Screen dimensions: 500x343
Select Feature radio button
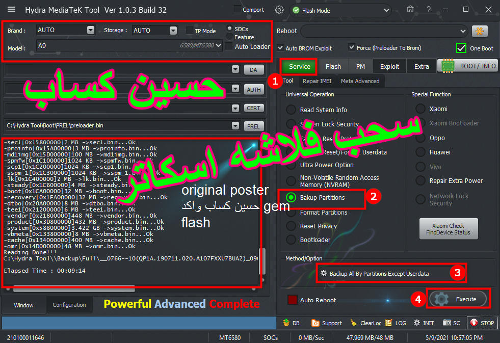click(x=229, y=37)
